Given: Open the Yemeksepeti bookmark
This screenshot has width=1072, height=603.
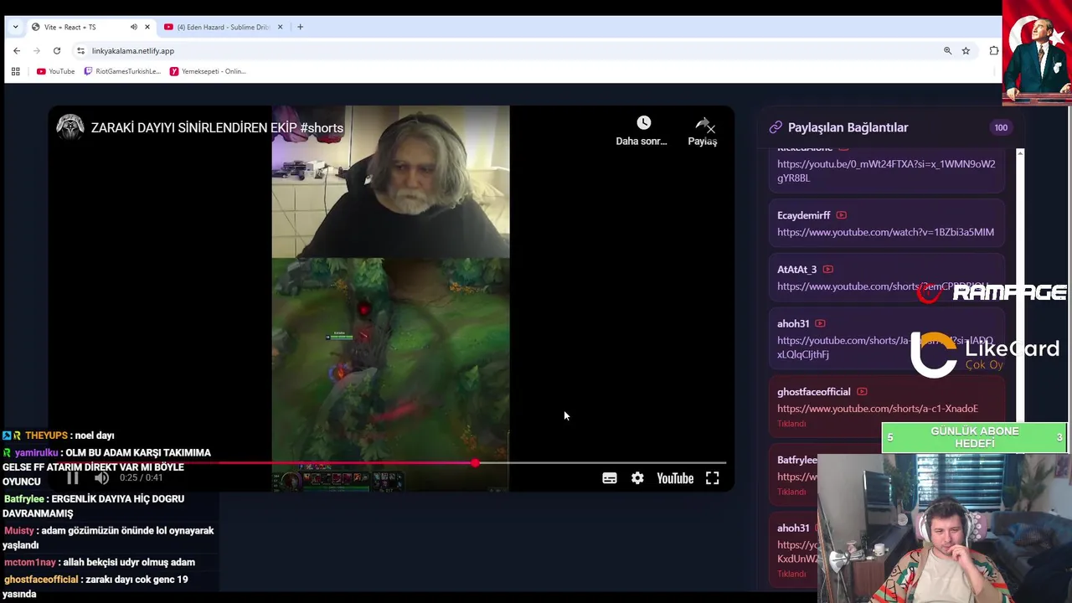Looking at the screenshot, I should click(x=208, y=71).
